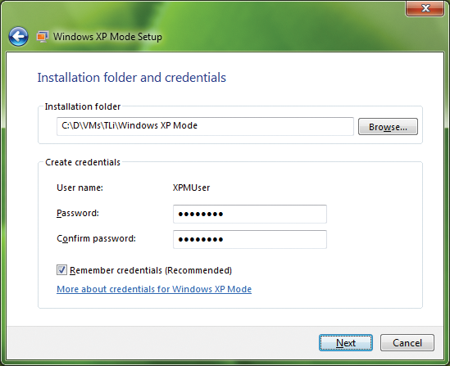Click the Confirm password: label

pos(96,238)
